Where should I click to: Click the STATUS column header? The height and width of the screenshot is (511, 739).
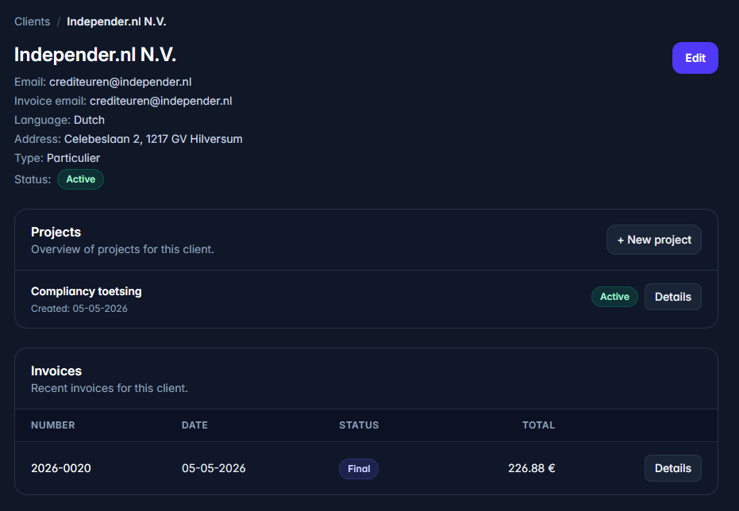tap(359, 425)
